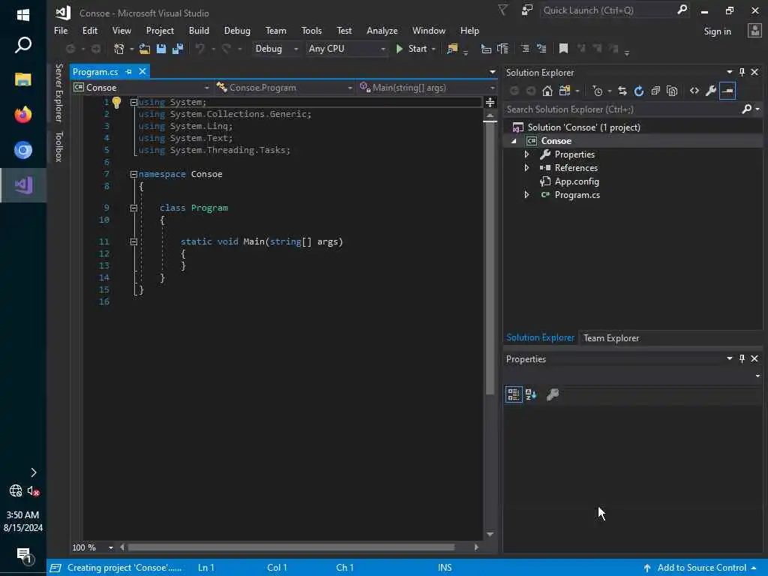Image resolution: width=768 pixels, height=576 pixels.
Task: Expand the References node
Action: coord(527,167)
